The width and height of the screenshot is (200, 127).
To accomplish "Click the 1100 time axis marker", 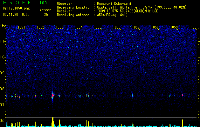I will click(193, 27).
